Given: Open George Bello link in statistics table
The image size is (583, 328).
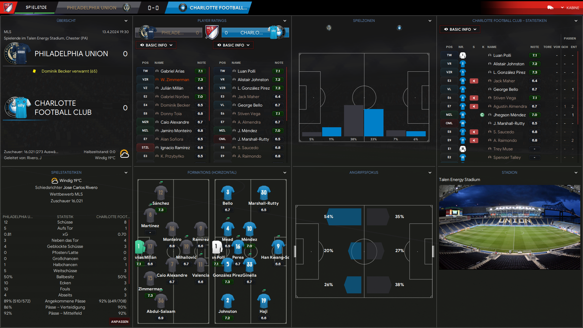Looking at the screenshot, I should click(506, 89).
